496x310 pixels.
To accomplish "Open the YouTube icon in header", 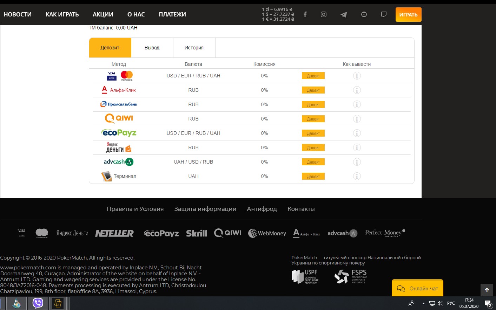I will (x=364, y=14).
